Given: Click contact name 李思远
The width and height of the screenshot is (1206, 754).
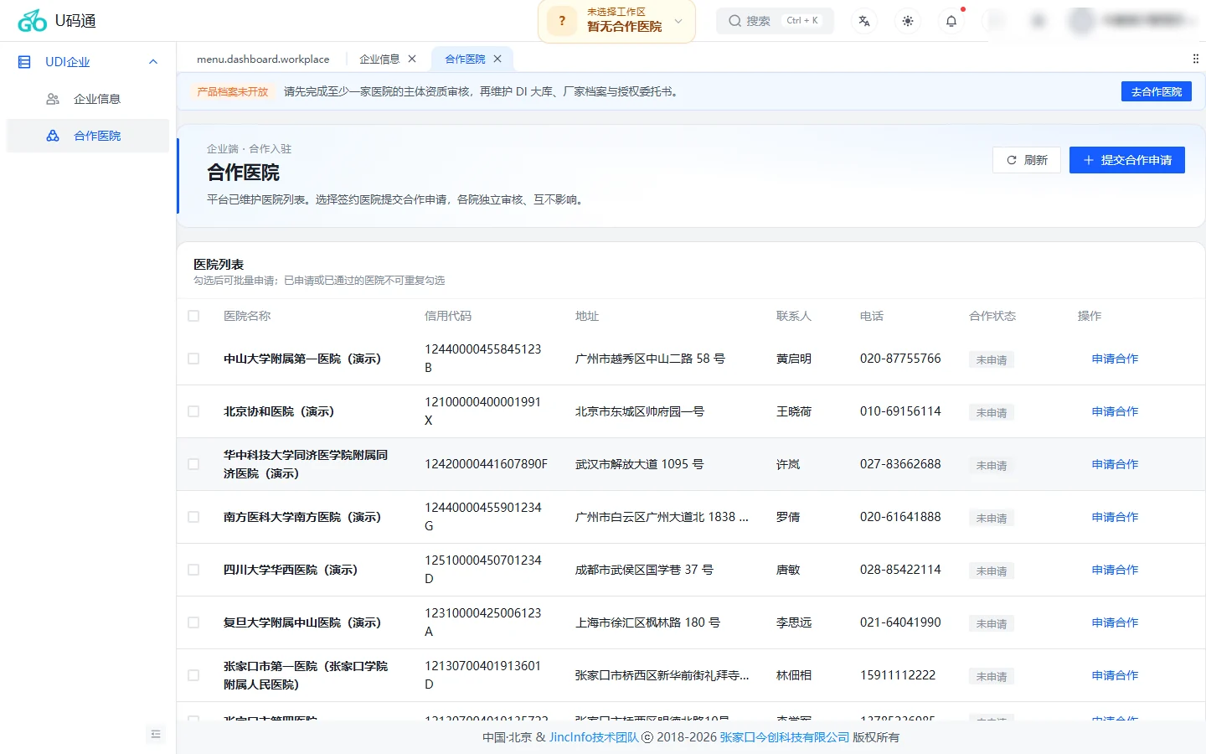Looking at the screenshot, I should (794, 622).
